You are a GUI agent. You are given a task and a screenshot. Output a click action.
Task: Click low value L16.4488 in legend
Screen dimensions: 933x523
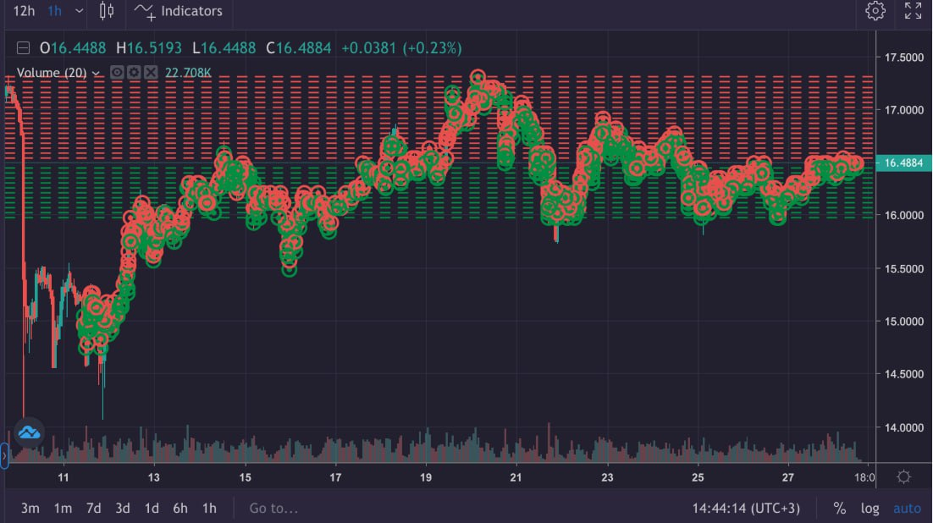tap(224, 48)
